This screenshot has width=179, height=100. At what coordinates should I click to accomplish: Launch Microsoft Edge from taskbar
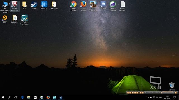[x=22, y=97]
